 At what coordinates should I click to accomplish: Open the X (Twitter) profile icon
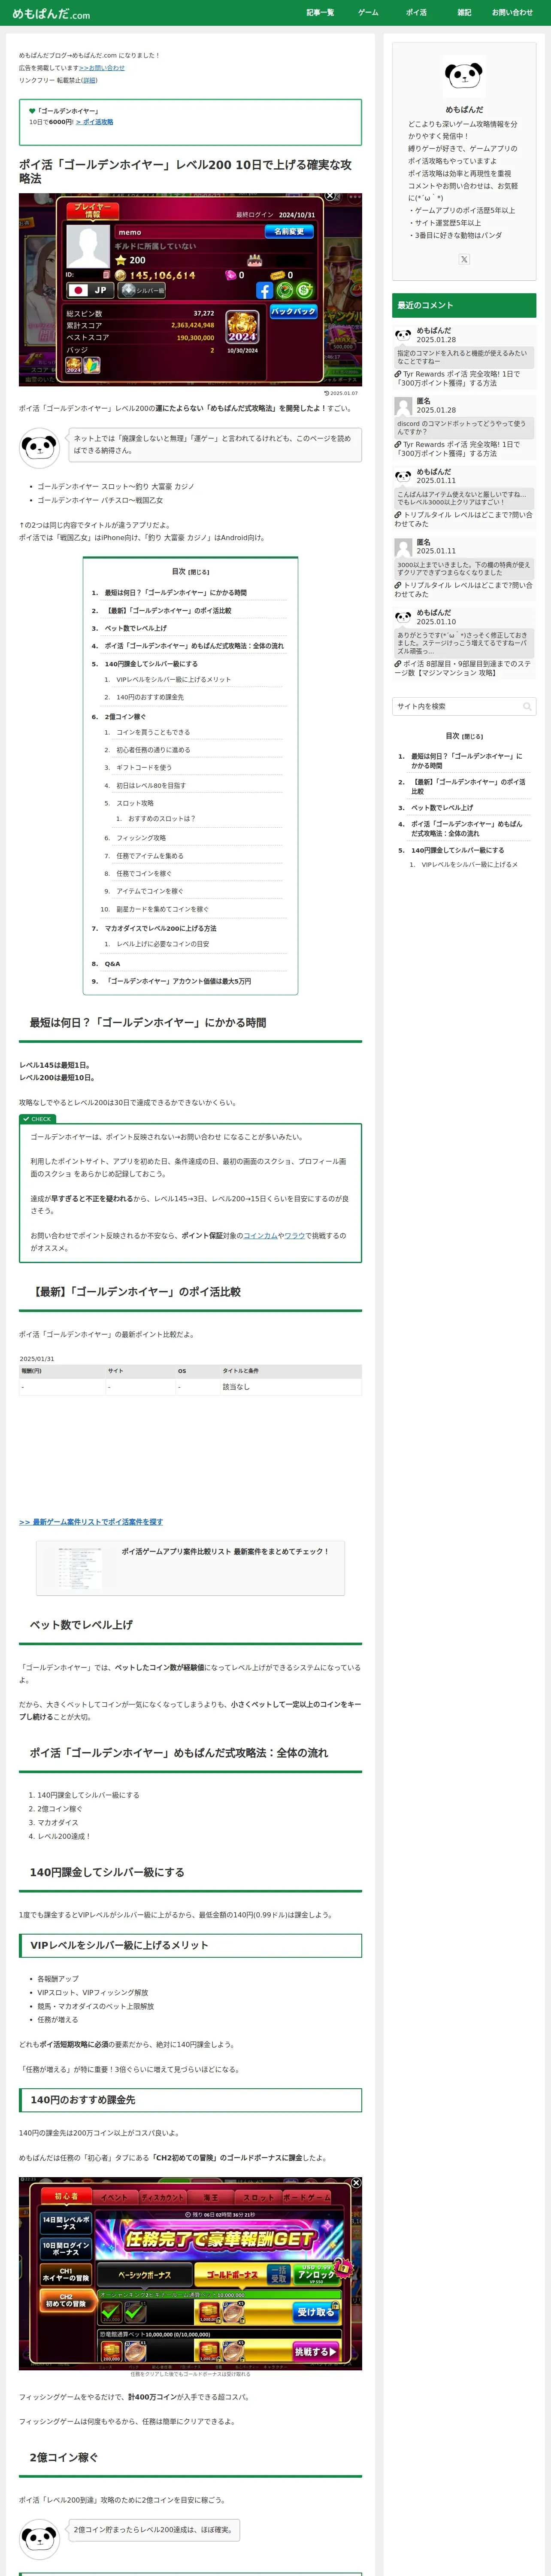(464, 259)
